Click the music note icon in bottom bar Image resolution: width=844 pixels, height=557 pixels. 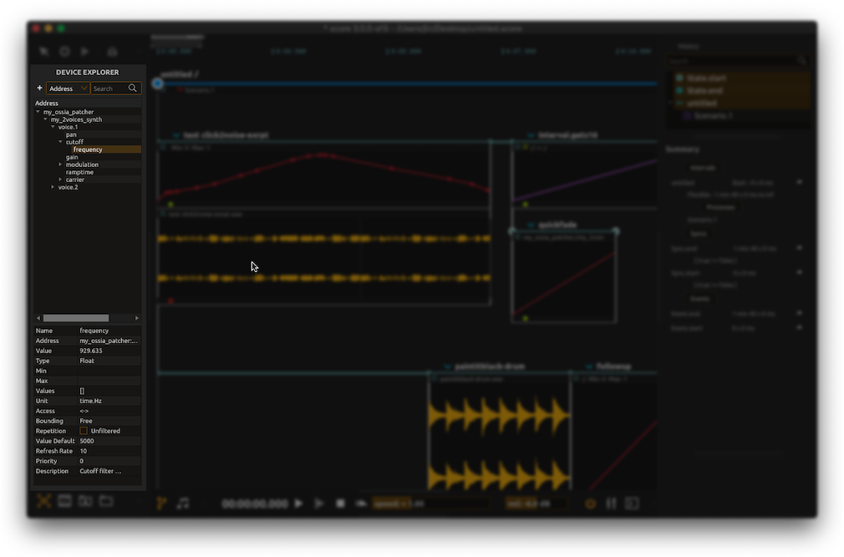(x=183, y=504)
